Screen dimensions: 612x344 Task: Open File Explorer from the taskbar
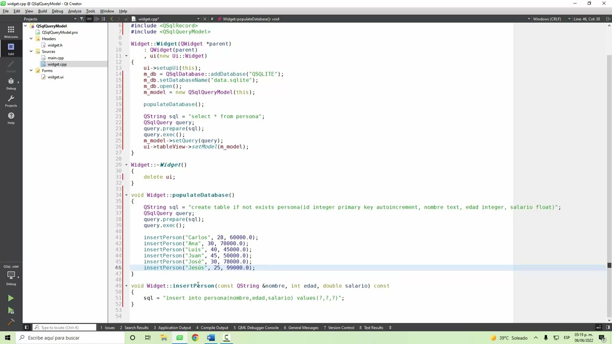(x=164, y=338)
